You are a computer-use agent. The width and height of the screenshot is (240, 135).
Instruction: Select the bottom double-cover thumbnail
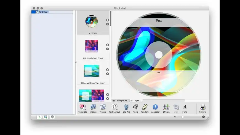[x=92, y=96]
